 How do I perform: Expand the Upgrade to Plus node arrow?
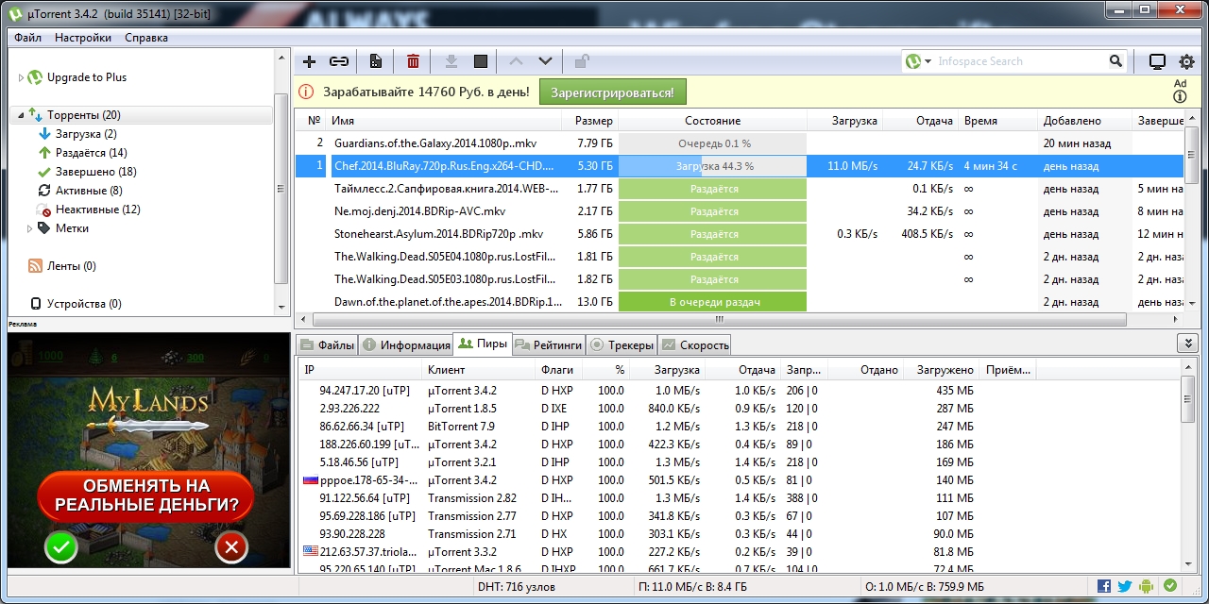20,77
